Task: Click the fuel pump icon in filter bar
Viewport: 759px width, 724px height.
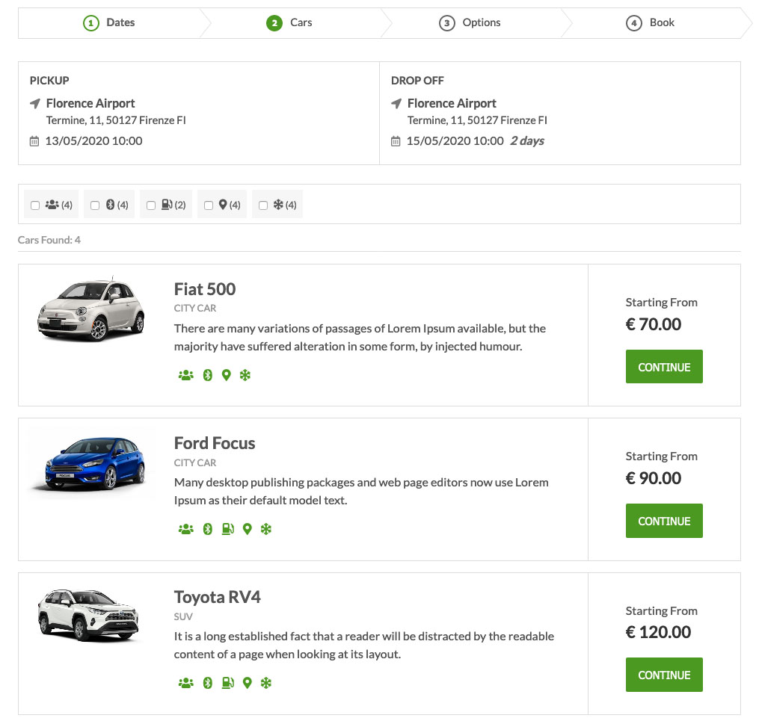Action: tap(167, 205)
